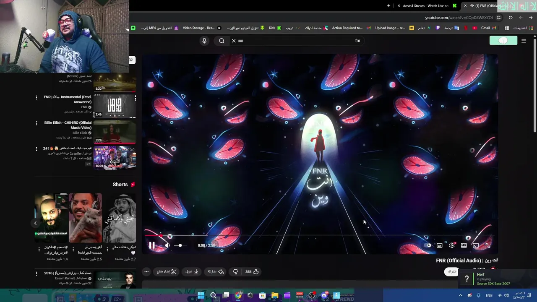Open Windows Start menu

click(201, 295)
